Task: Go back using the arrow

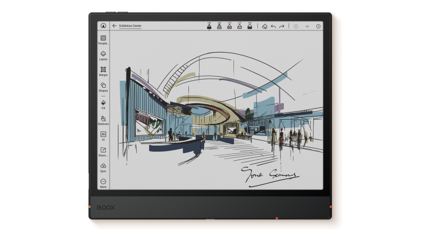Action: [115, 25]
